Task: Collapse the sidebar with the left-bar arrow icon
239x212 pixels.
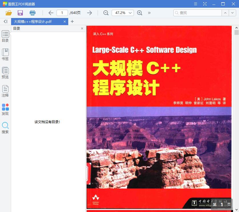Action: click(x=5, y=21)
